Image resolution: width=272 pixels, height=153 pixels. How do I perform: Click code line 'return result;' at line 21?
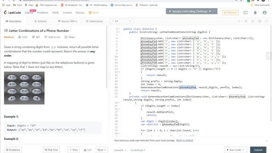coord(151,91)
